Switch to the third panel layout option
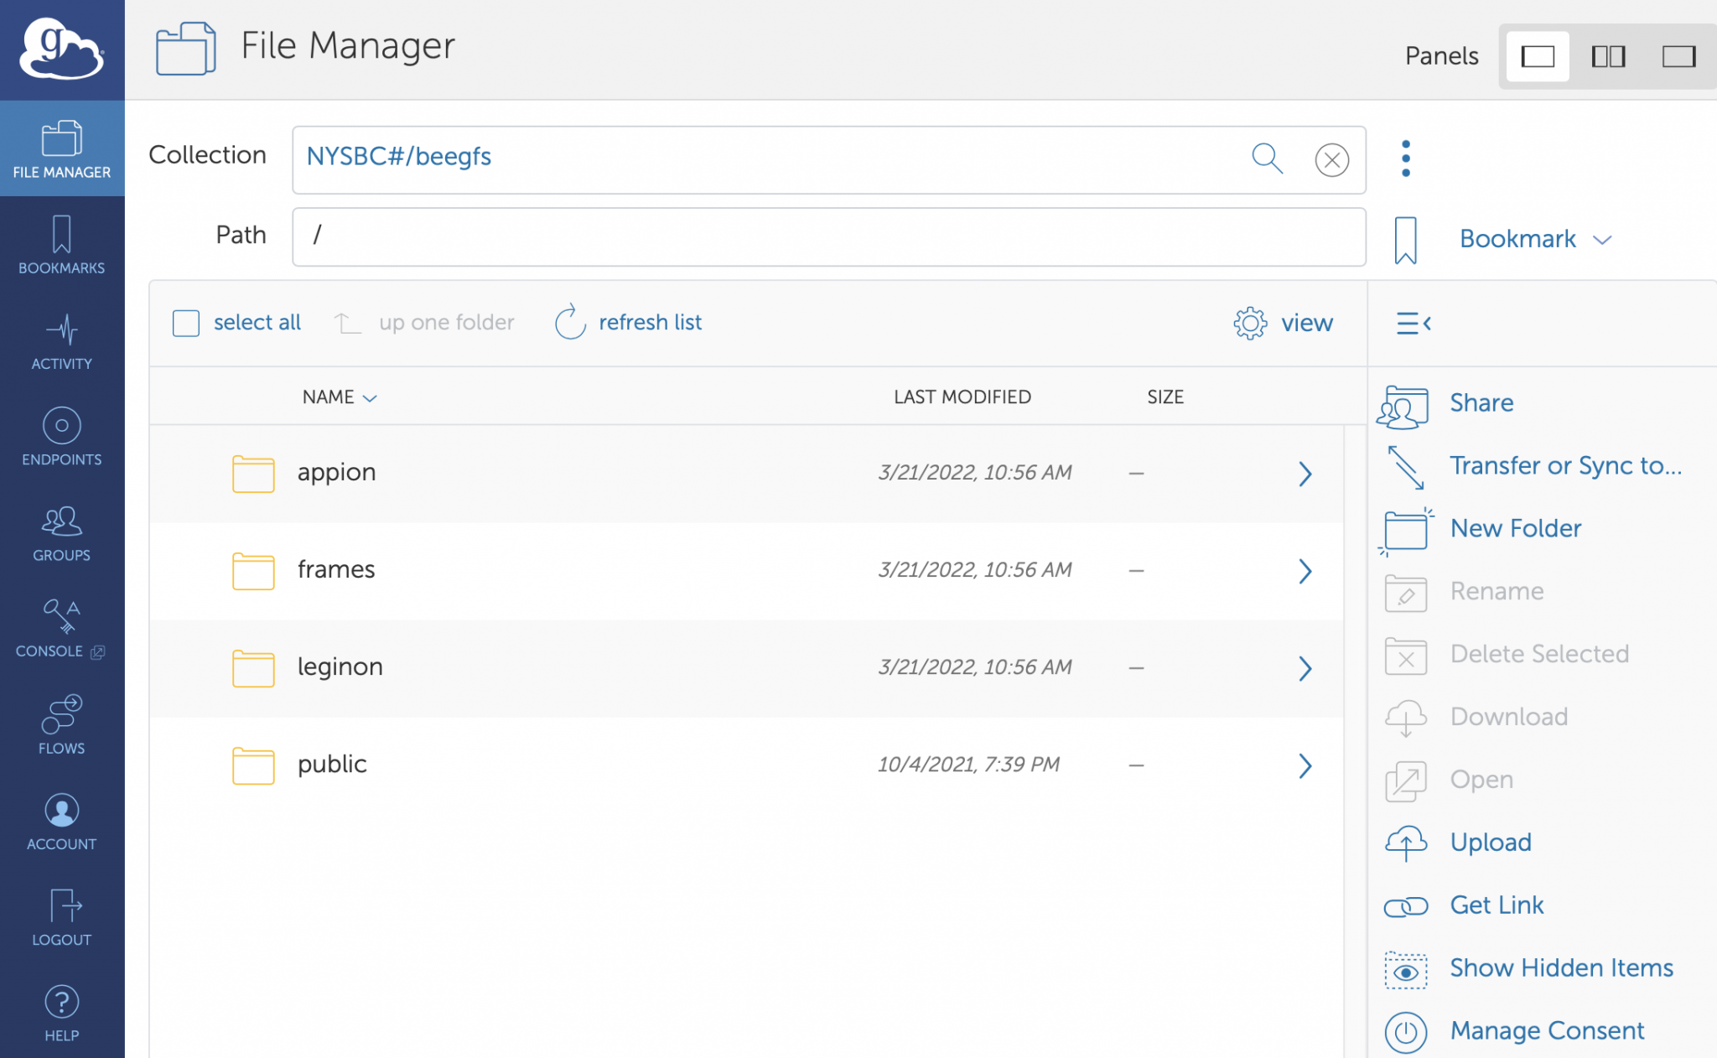The height and width of the screenshot is (1058, 1717). tap(1678, 56)
